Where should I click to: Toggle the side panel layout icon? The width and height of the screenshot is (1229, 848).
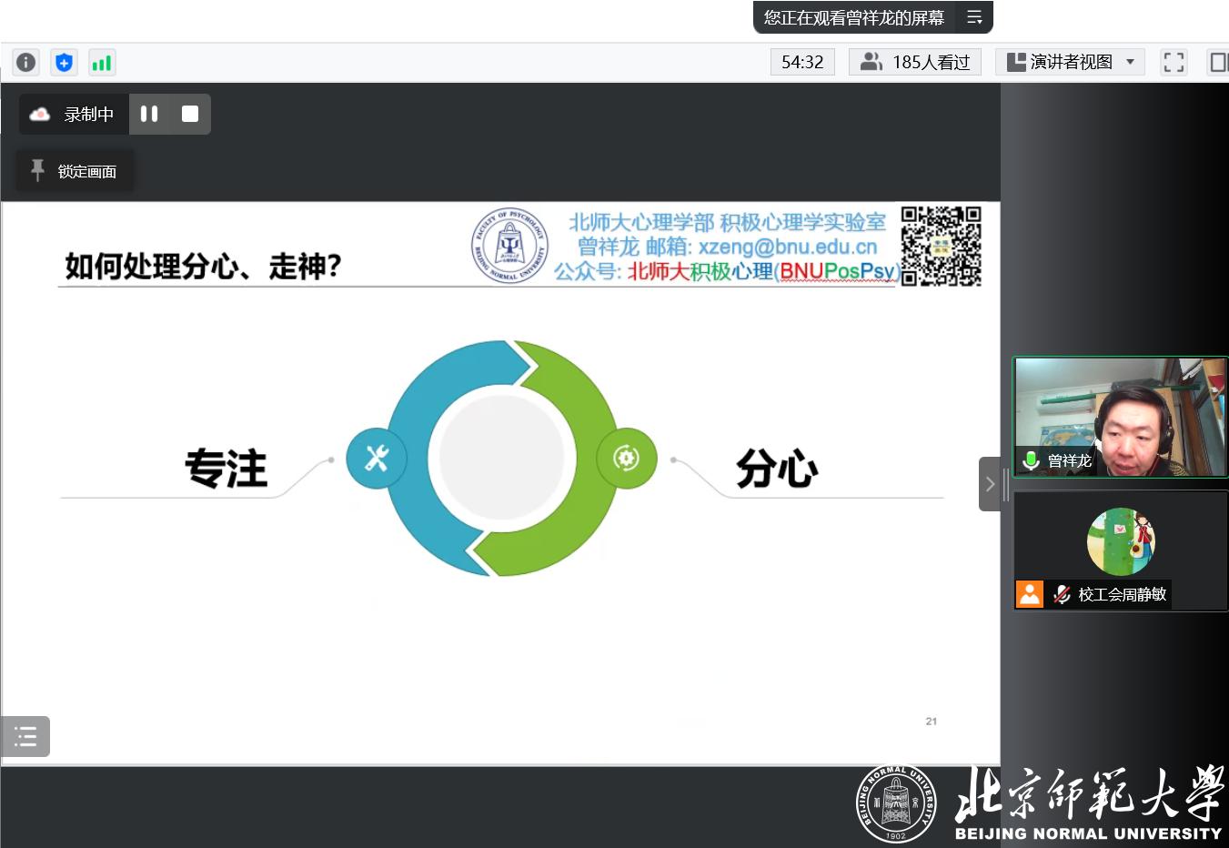tap(1217, 62)
